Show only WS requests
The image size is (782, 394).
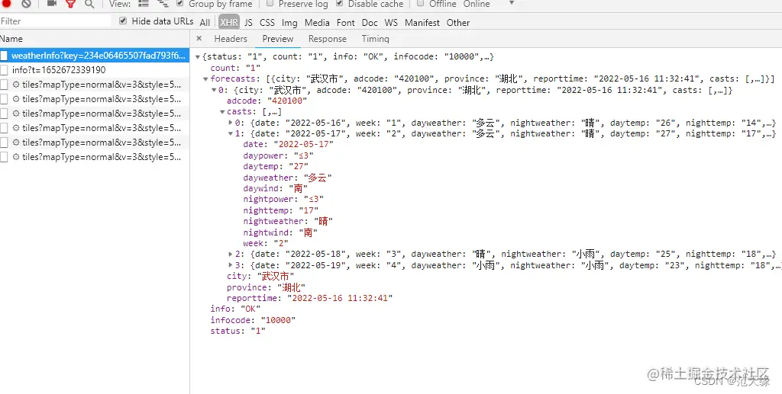coord(391,22)
